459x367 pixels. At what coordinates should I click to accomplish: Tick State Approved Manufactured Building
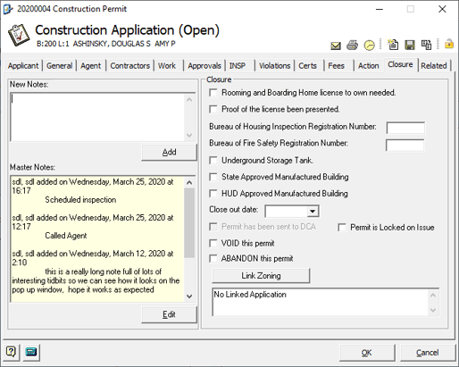[x=213, y=177]
